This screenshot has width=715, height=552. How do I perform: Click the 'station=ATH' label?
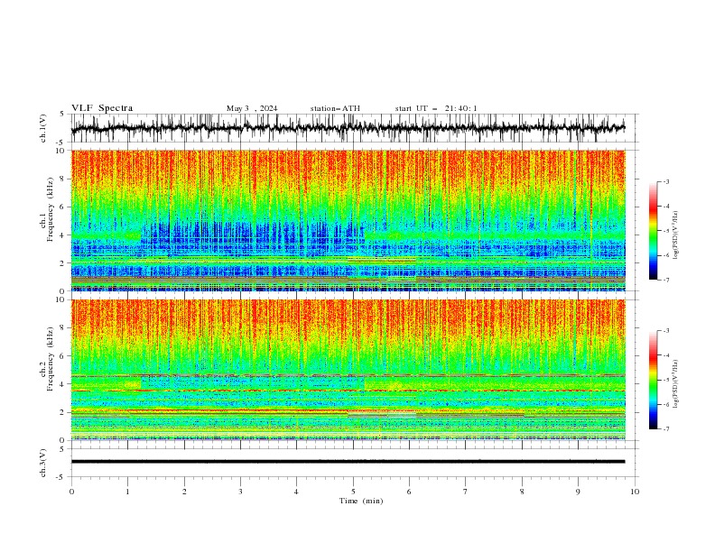[335, 108]
